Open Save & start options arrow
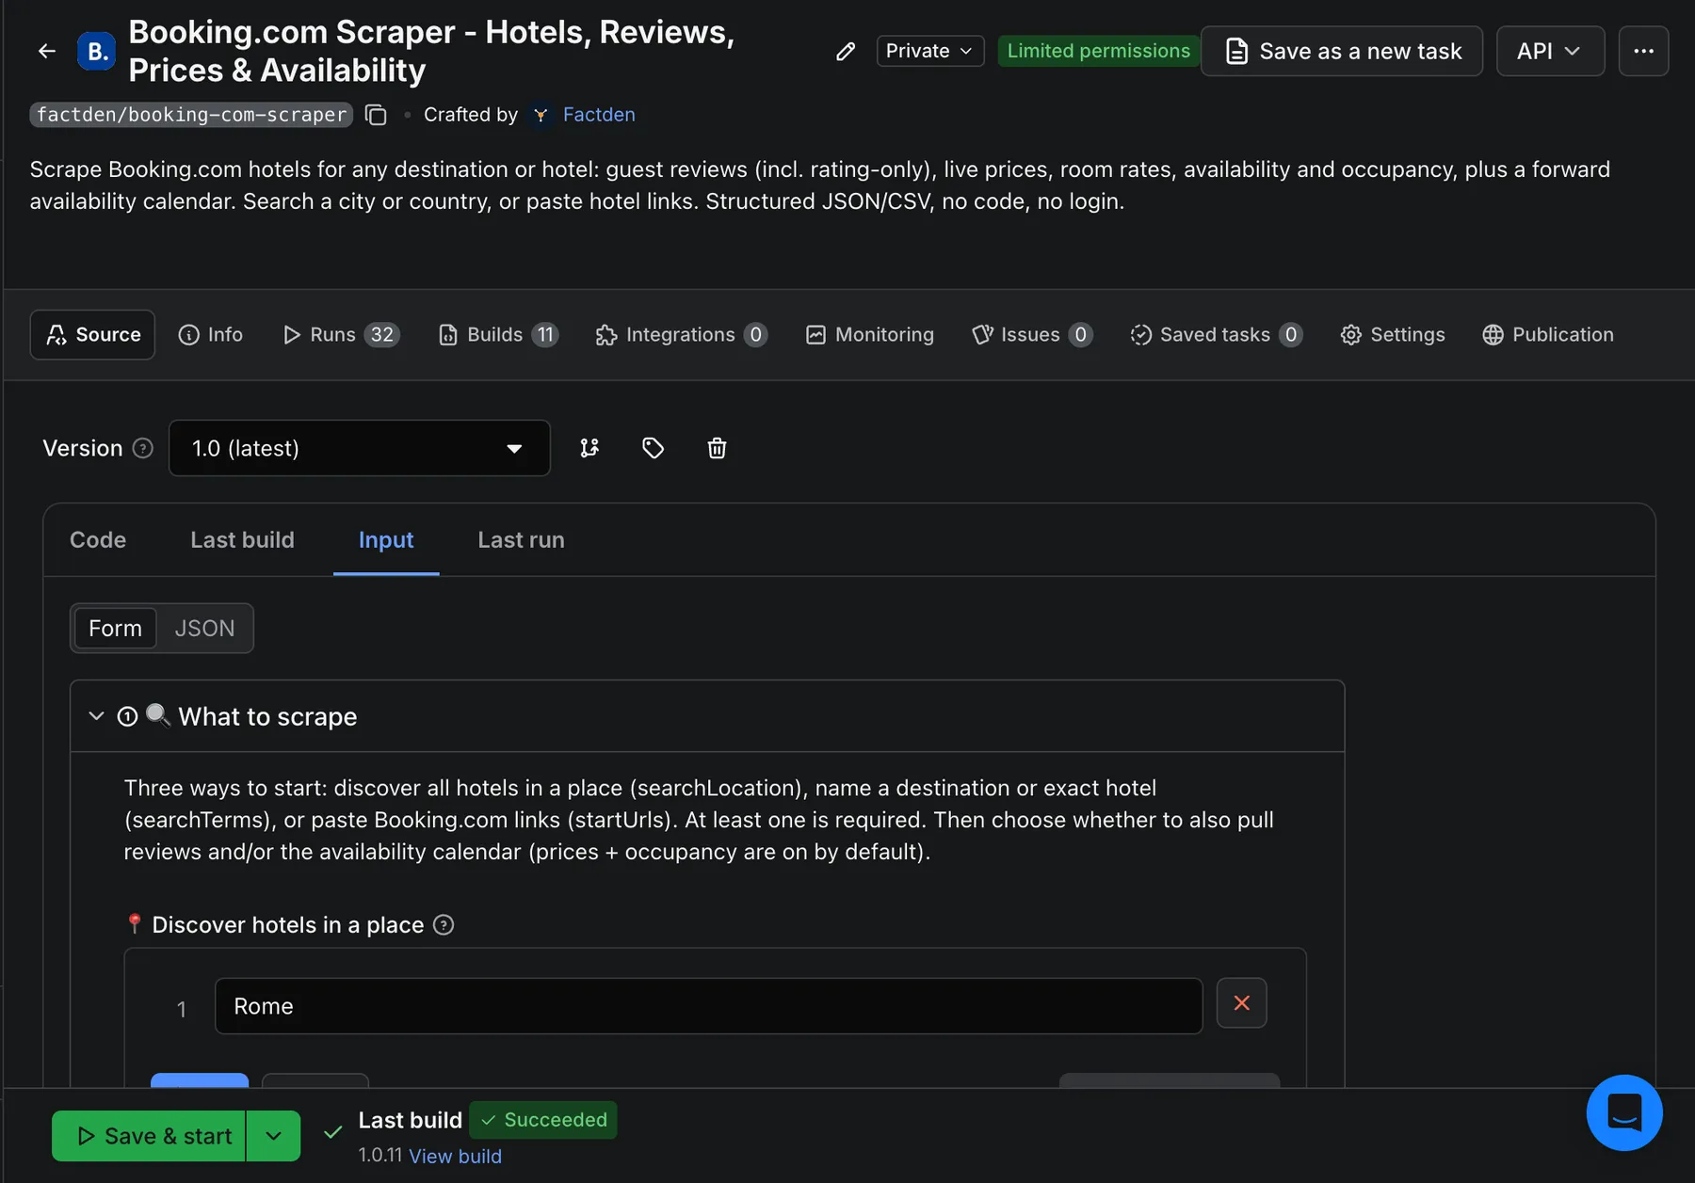 tap(274, 1136)
